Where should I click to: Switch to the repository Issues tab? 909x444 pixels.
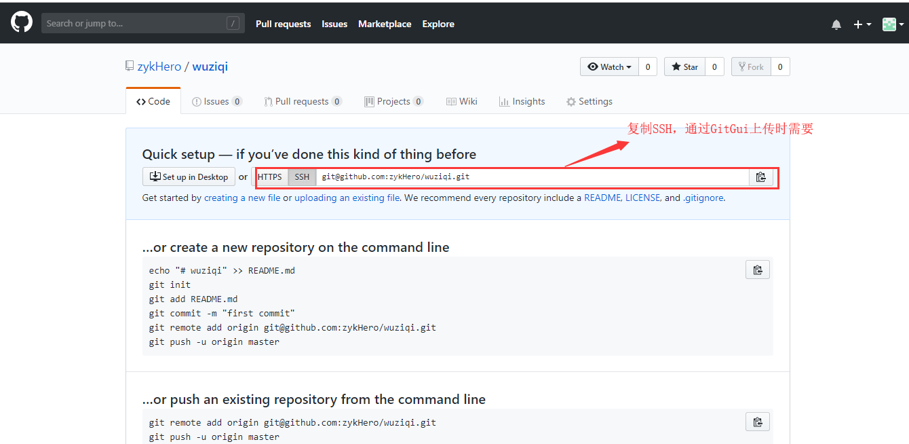217,101
